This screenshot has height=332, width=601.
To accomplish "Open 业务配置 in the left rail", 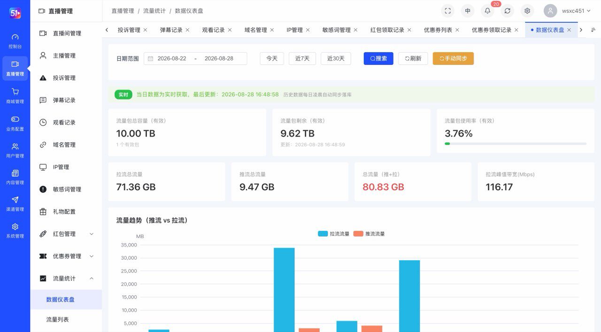I will pos(15,123).
